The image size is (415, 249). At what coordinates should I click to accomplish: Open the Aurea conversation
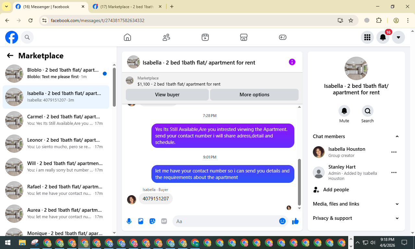point(56,214)
